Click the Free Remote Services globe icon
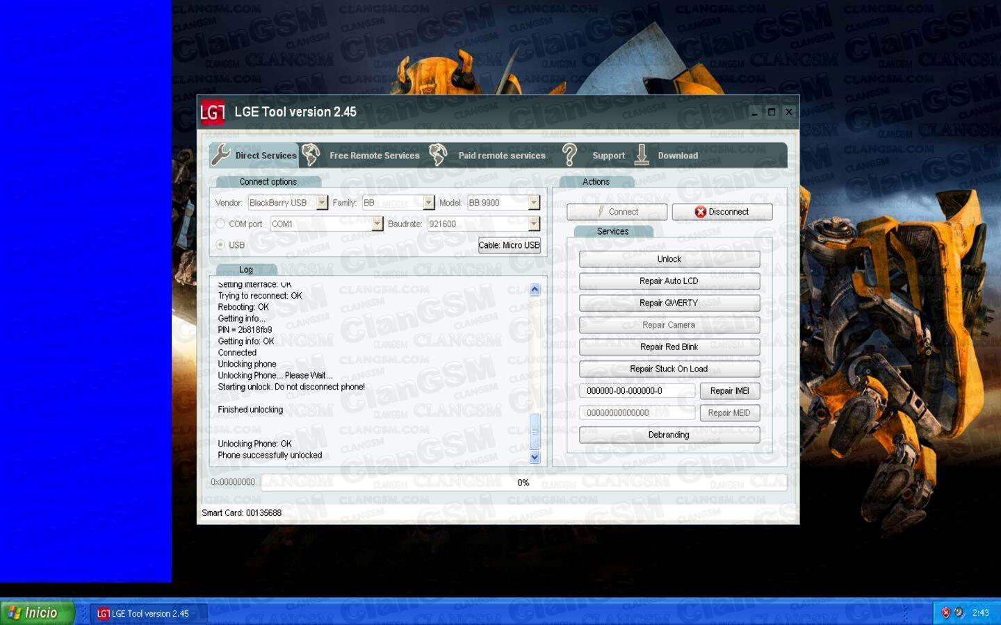The width and height of the screenshot is (1001, 625). 311,155
